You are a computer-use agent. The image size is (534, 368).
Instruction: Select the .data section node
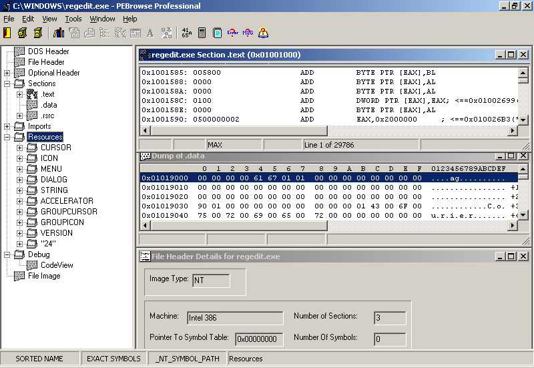pyautogui.click(x=49, y=105)
